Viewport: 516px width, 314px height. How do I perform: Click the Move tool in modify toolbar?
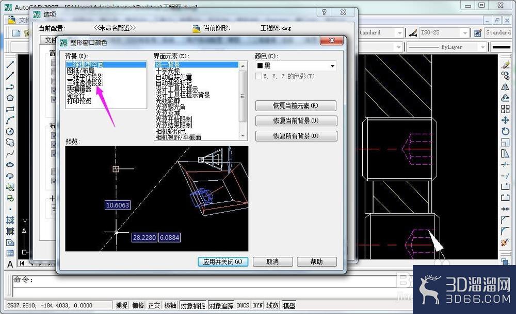point(505,120)
